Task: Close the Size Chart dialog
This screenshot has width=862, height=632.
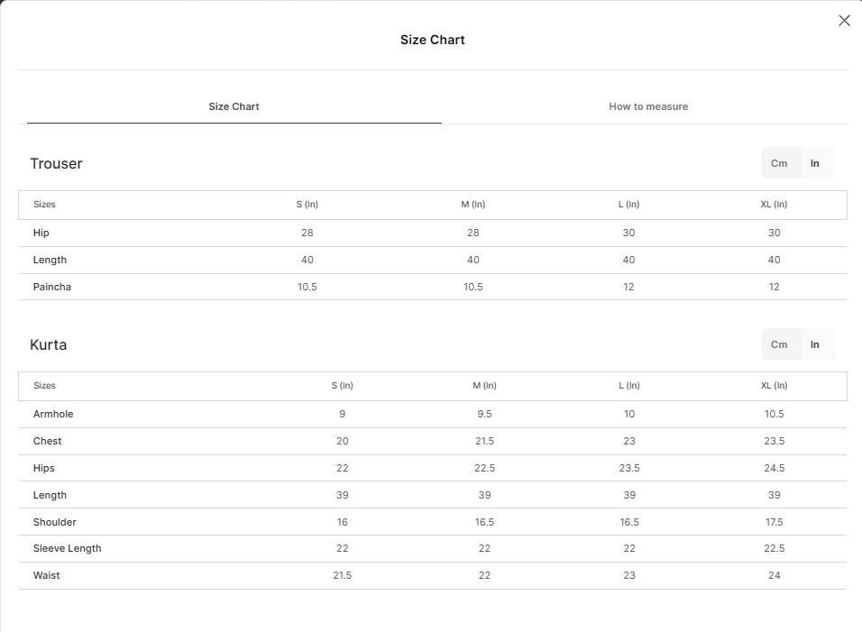Action: 844,21
